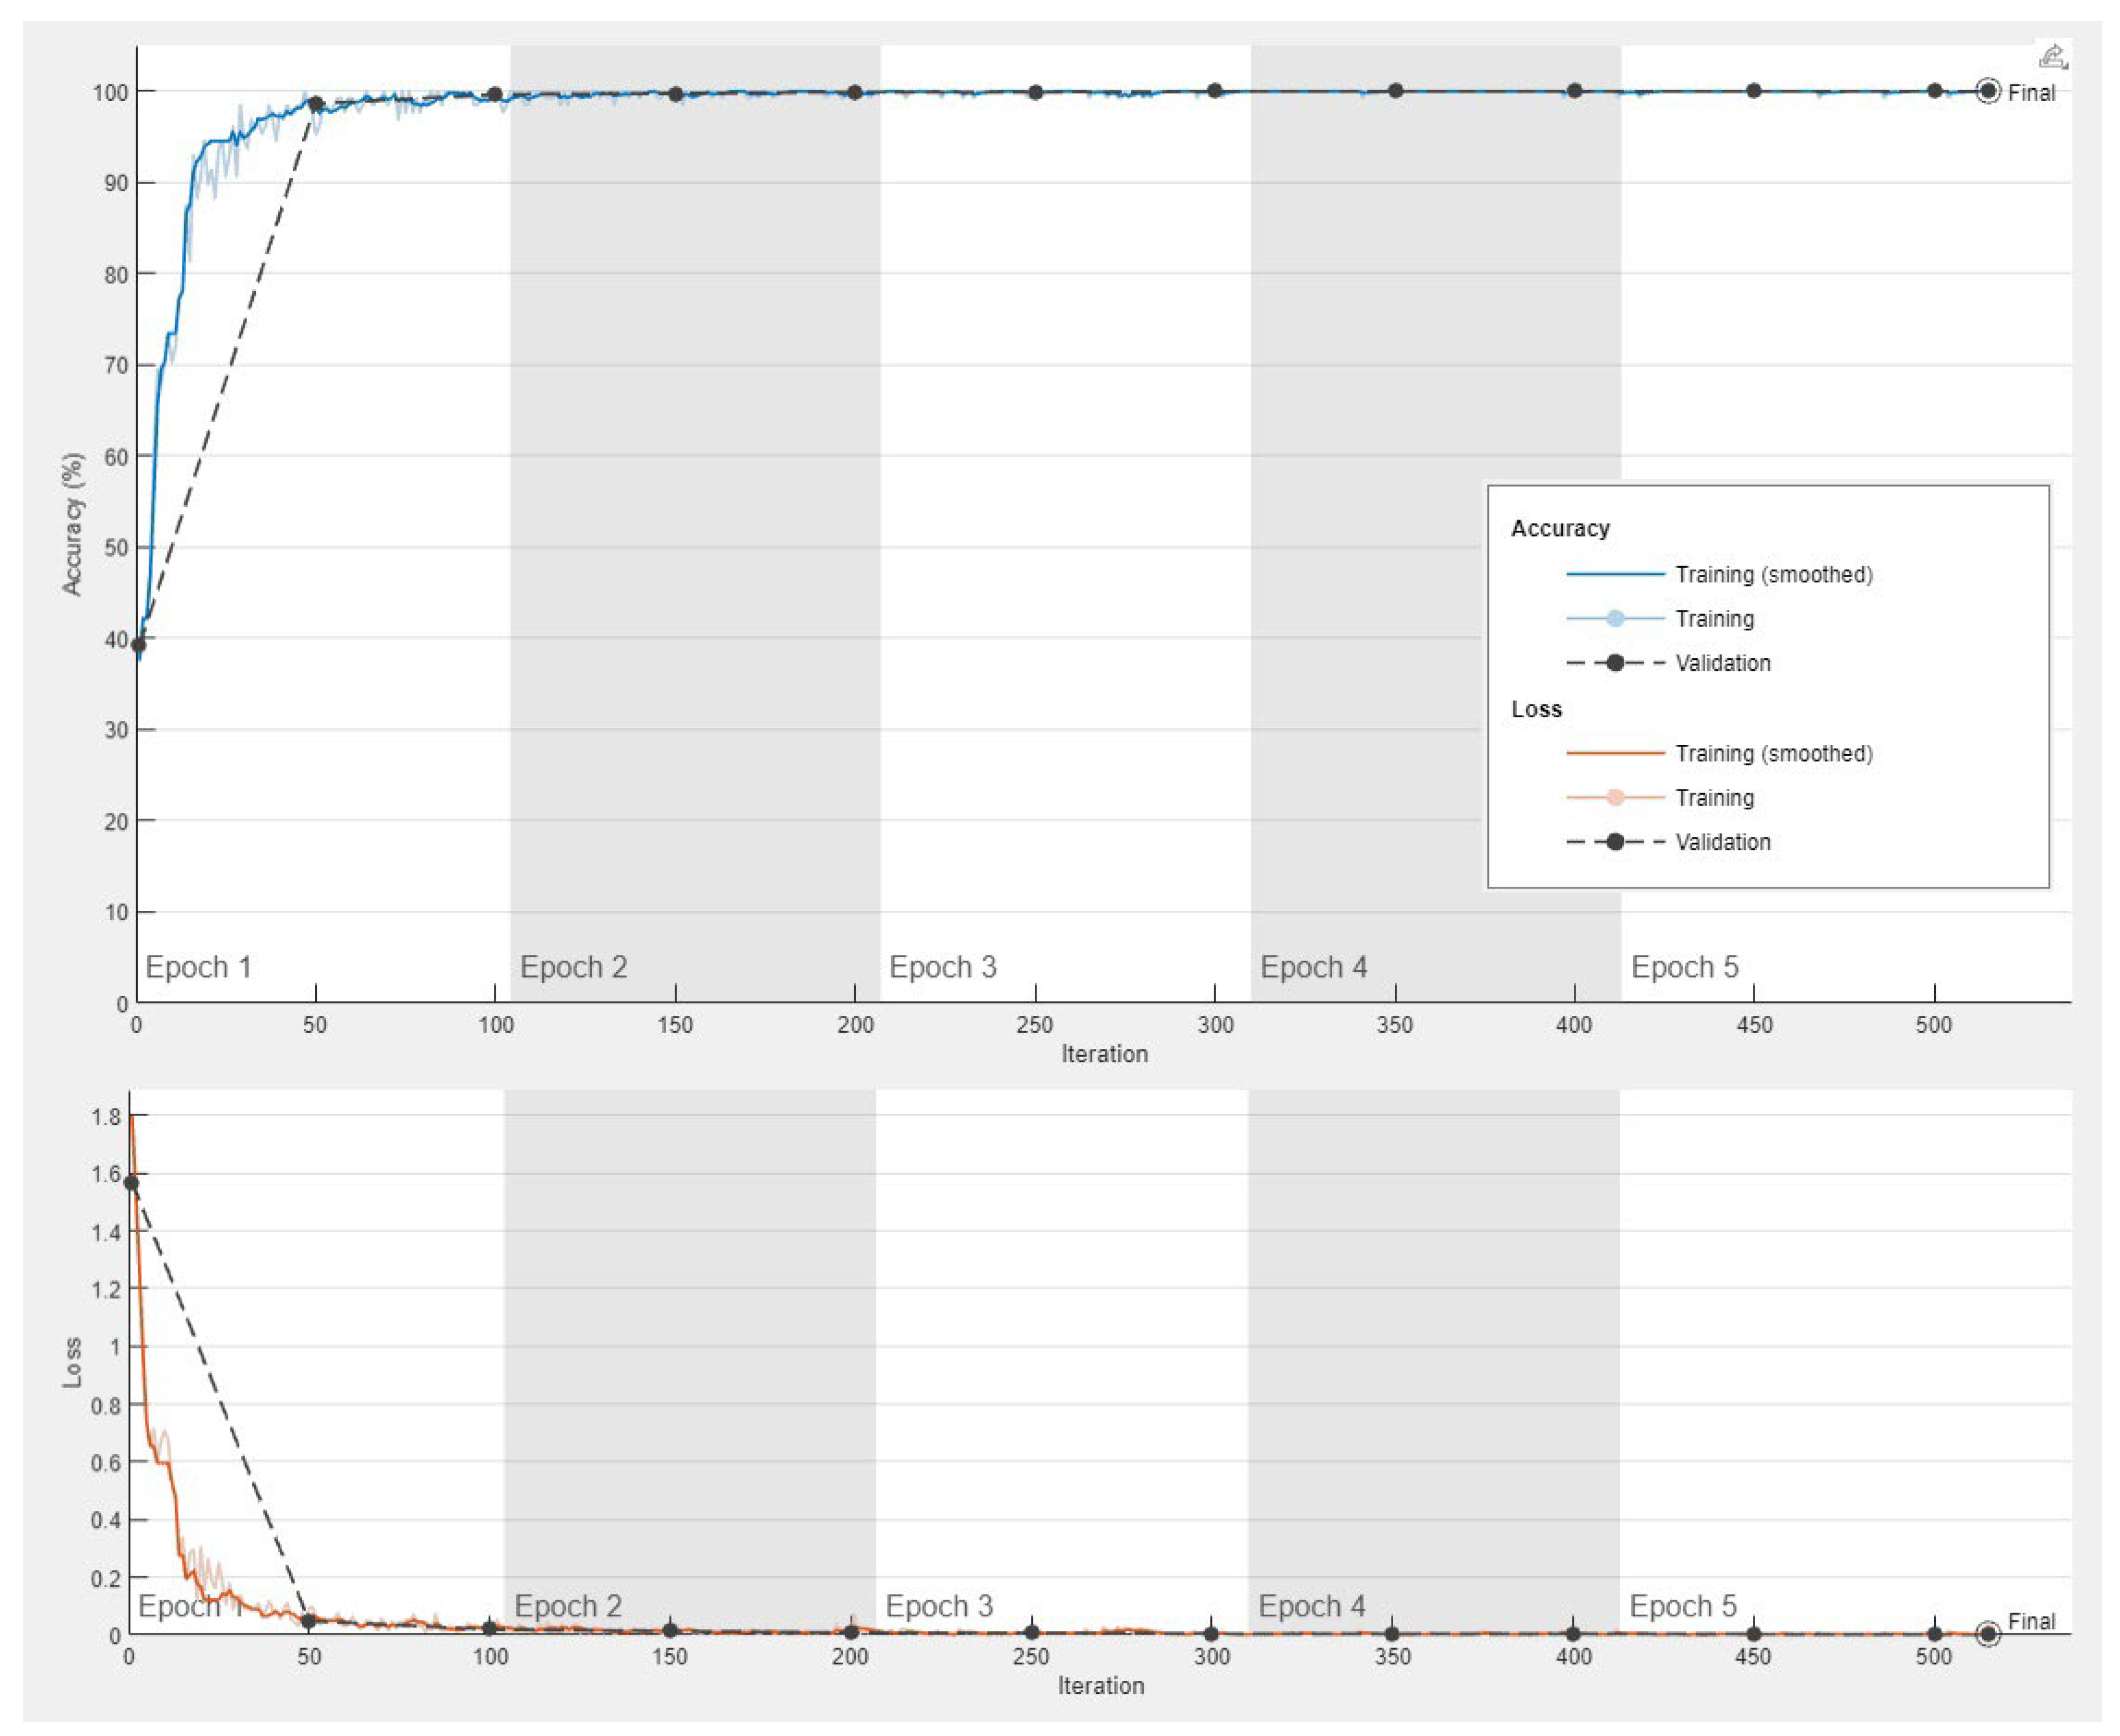Screen dimensions: 2120x1736
Task: Click the Epoch 2 label in accuracy plot
Action: click(573, 967)
